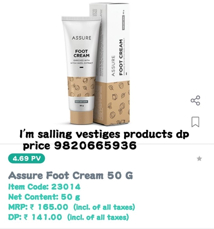The image size is (214, 229).
Task: Tap the foot cream tube image
Action: [81, 70]
